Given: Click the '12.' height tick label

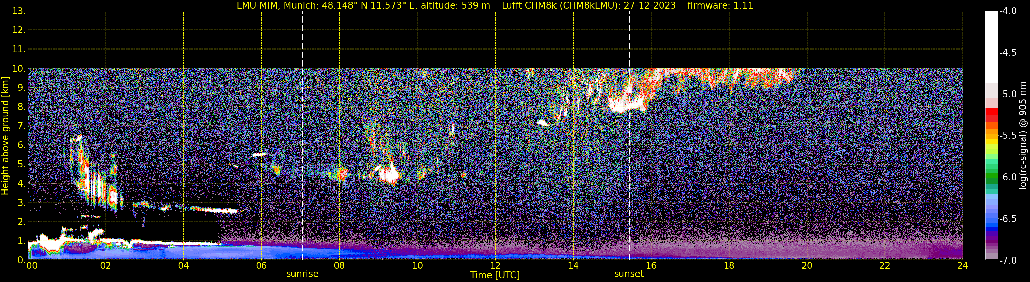Looking at the screenshot, I should [x=19, y=30].
